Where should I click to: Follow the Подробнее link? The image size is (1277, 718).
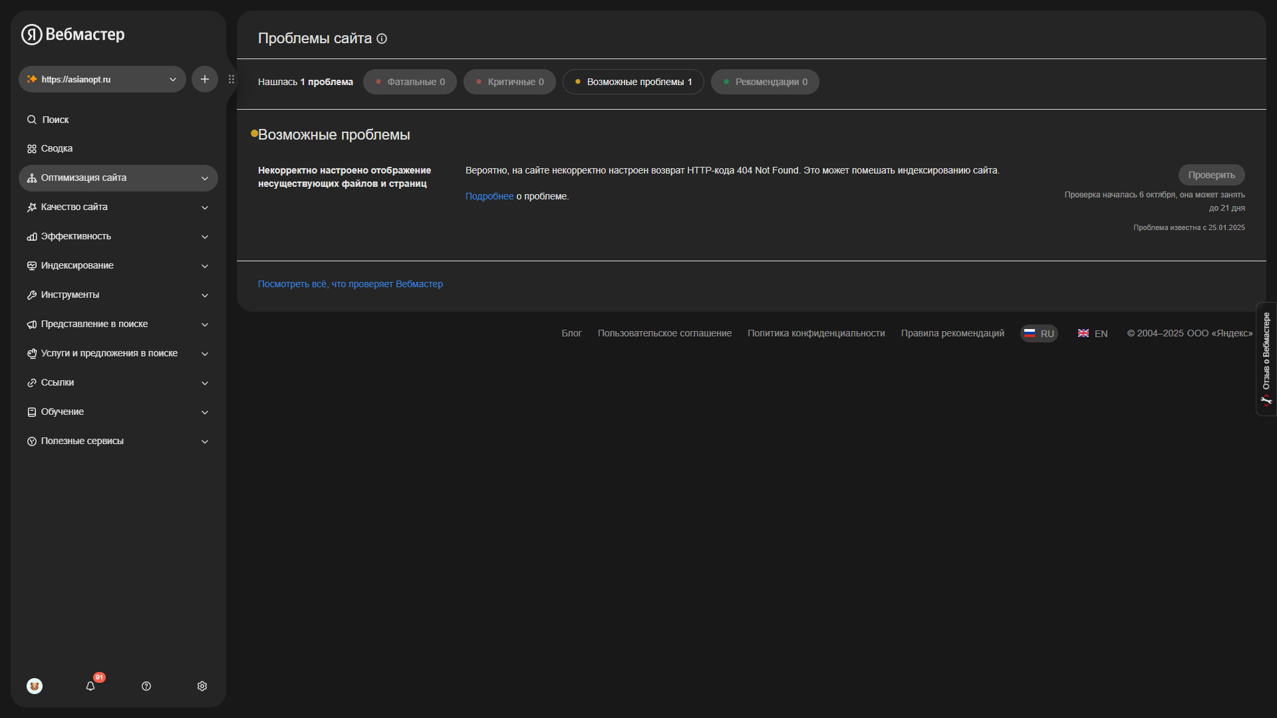489,196
